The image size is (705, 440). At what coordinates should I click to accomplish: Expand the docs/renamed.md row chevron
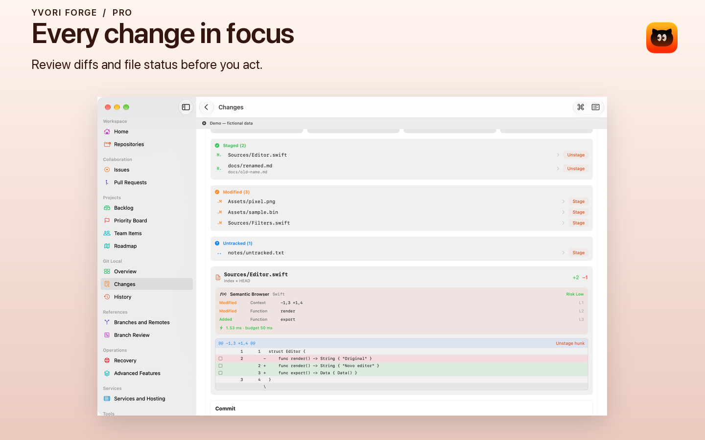pyautogui.click(x=558, y=169)
